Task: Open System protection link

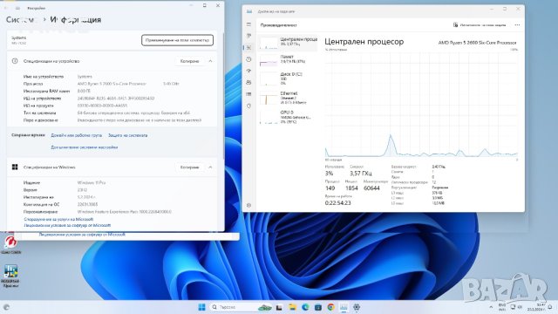Action: point(128,135)
